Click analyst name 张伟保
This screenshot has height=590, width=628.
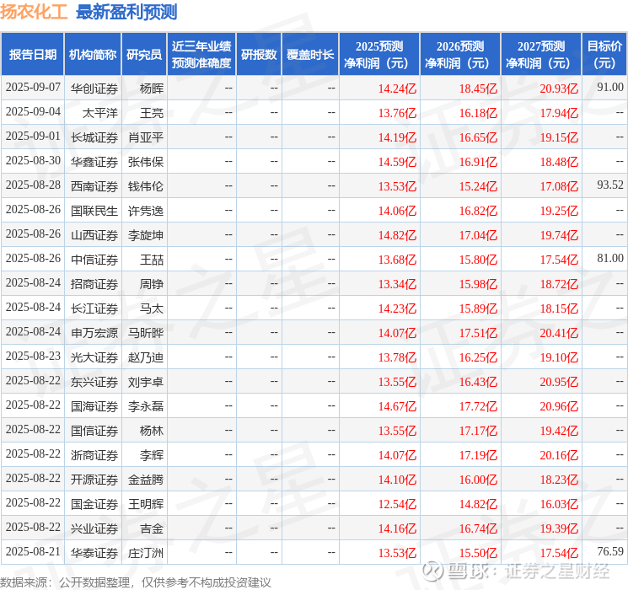[x=146, y=162]
